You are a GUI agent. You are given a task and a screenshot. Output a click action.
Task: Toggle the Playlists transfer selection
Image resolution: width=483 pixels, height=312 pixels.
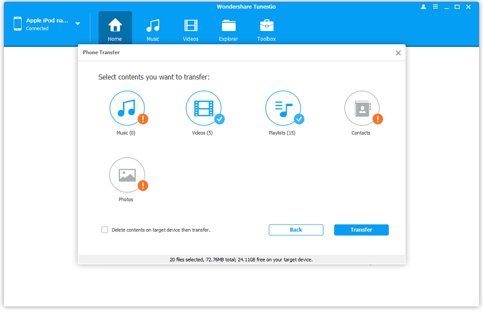pyautogui.click(x=283, y=108)
